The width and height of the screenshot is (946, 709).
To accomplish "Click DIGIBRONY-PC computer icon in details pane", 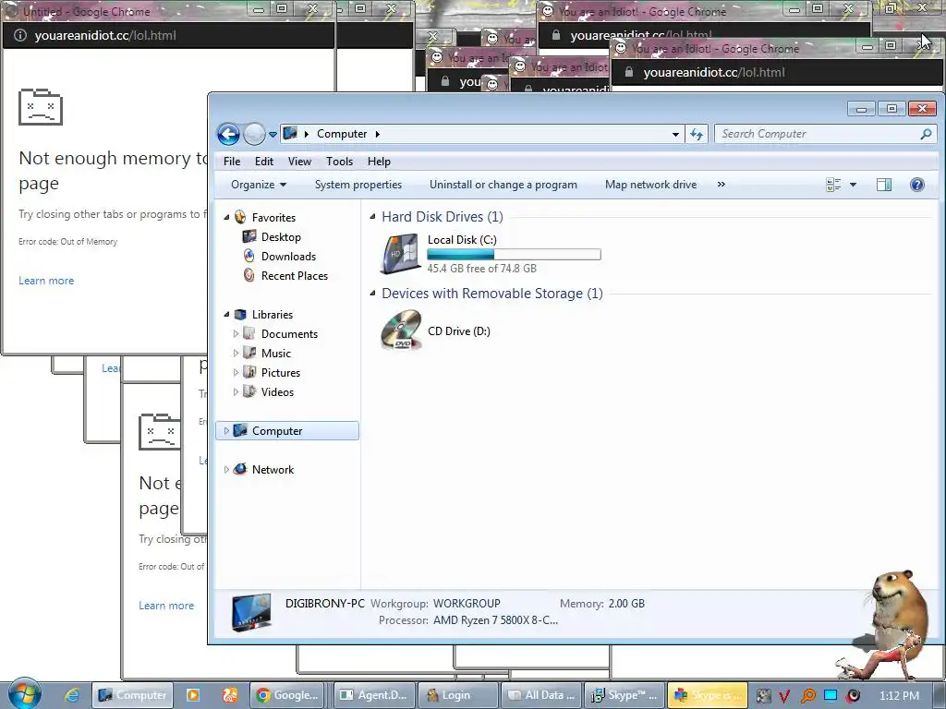I will point(251,612).
